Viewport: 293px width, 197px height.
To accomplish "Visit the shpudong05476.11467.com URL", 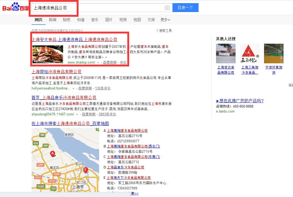I will click(53, 114).
